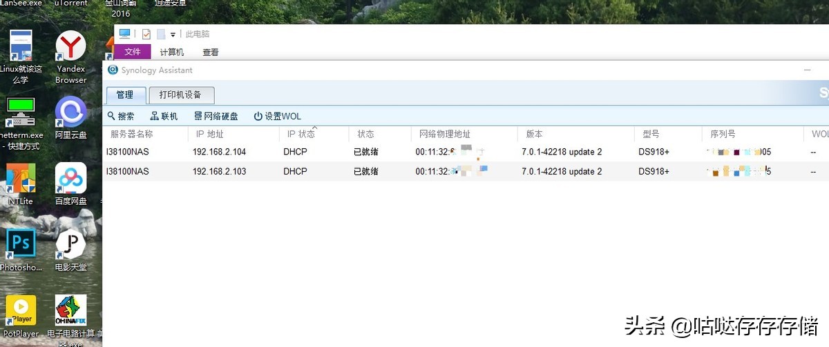Sort by 序列号 column header
829x347 pixels.
coord(752,135)
